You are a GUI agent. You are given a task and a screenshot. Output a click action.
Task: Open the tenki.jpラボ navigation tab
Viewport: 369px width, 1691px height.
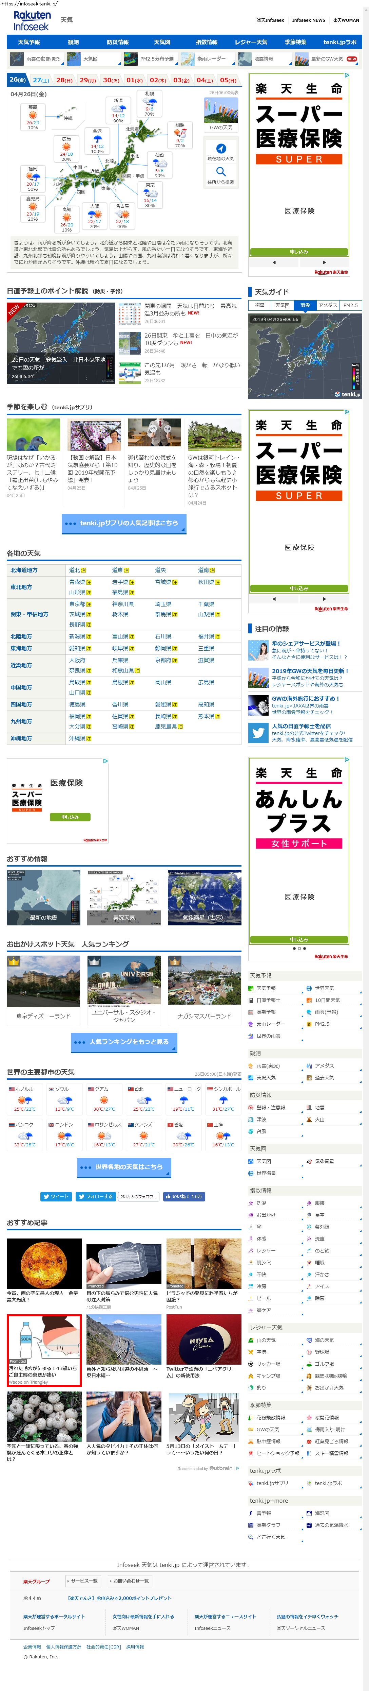(339, 42)
